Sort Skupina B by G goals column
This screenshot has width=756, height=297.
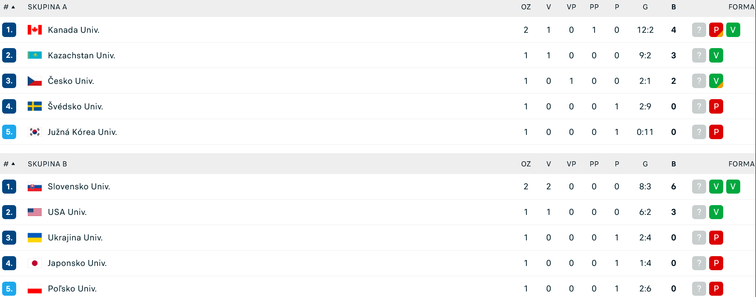coord(645,164)
